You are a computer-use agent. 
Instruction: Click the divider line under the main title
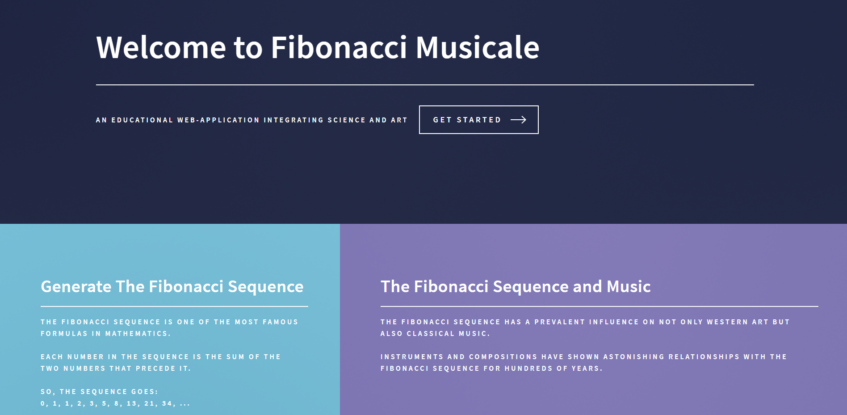point(424,83)
